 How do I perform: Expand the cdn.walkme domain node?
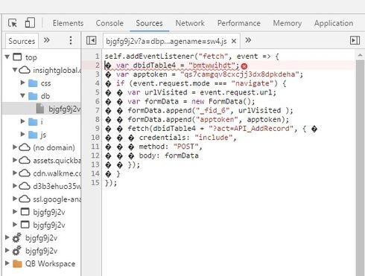[x=15, y=173]
